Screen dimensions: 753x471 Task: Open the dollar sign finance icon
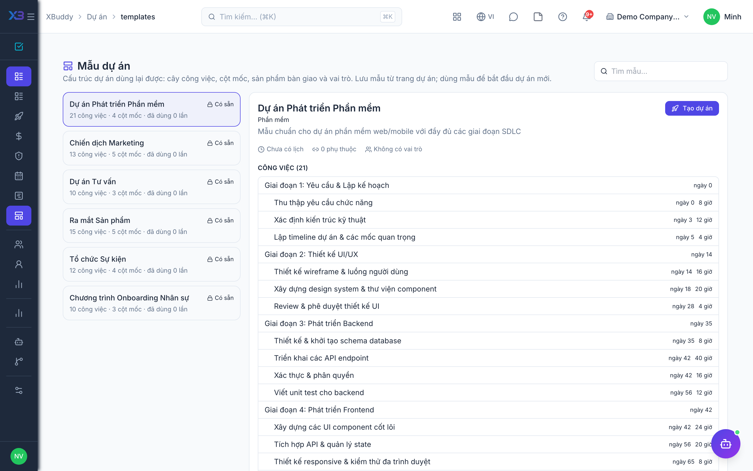click(19, 136)
